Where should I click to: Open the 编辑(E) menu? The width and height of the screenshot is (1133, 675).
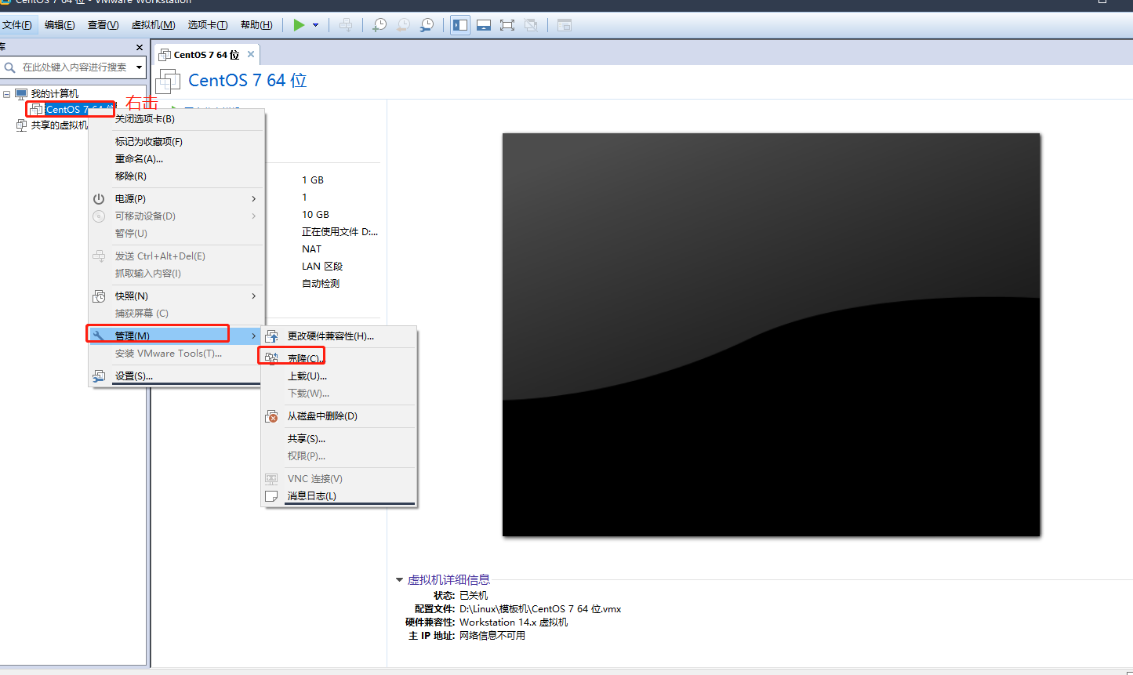click(x=60, y=25)
